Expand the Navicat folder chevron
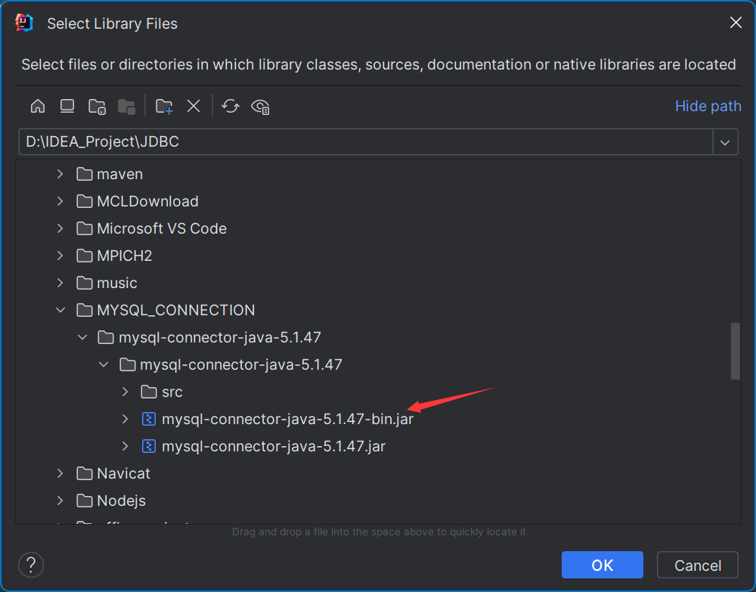Screen dimensions: 756x592 pos(60,473)
